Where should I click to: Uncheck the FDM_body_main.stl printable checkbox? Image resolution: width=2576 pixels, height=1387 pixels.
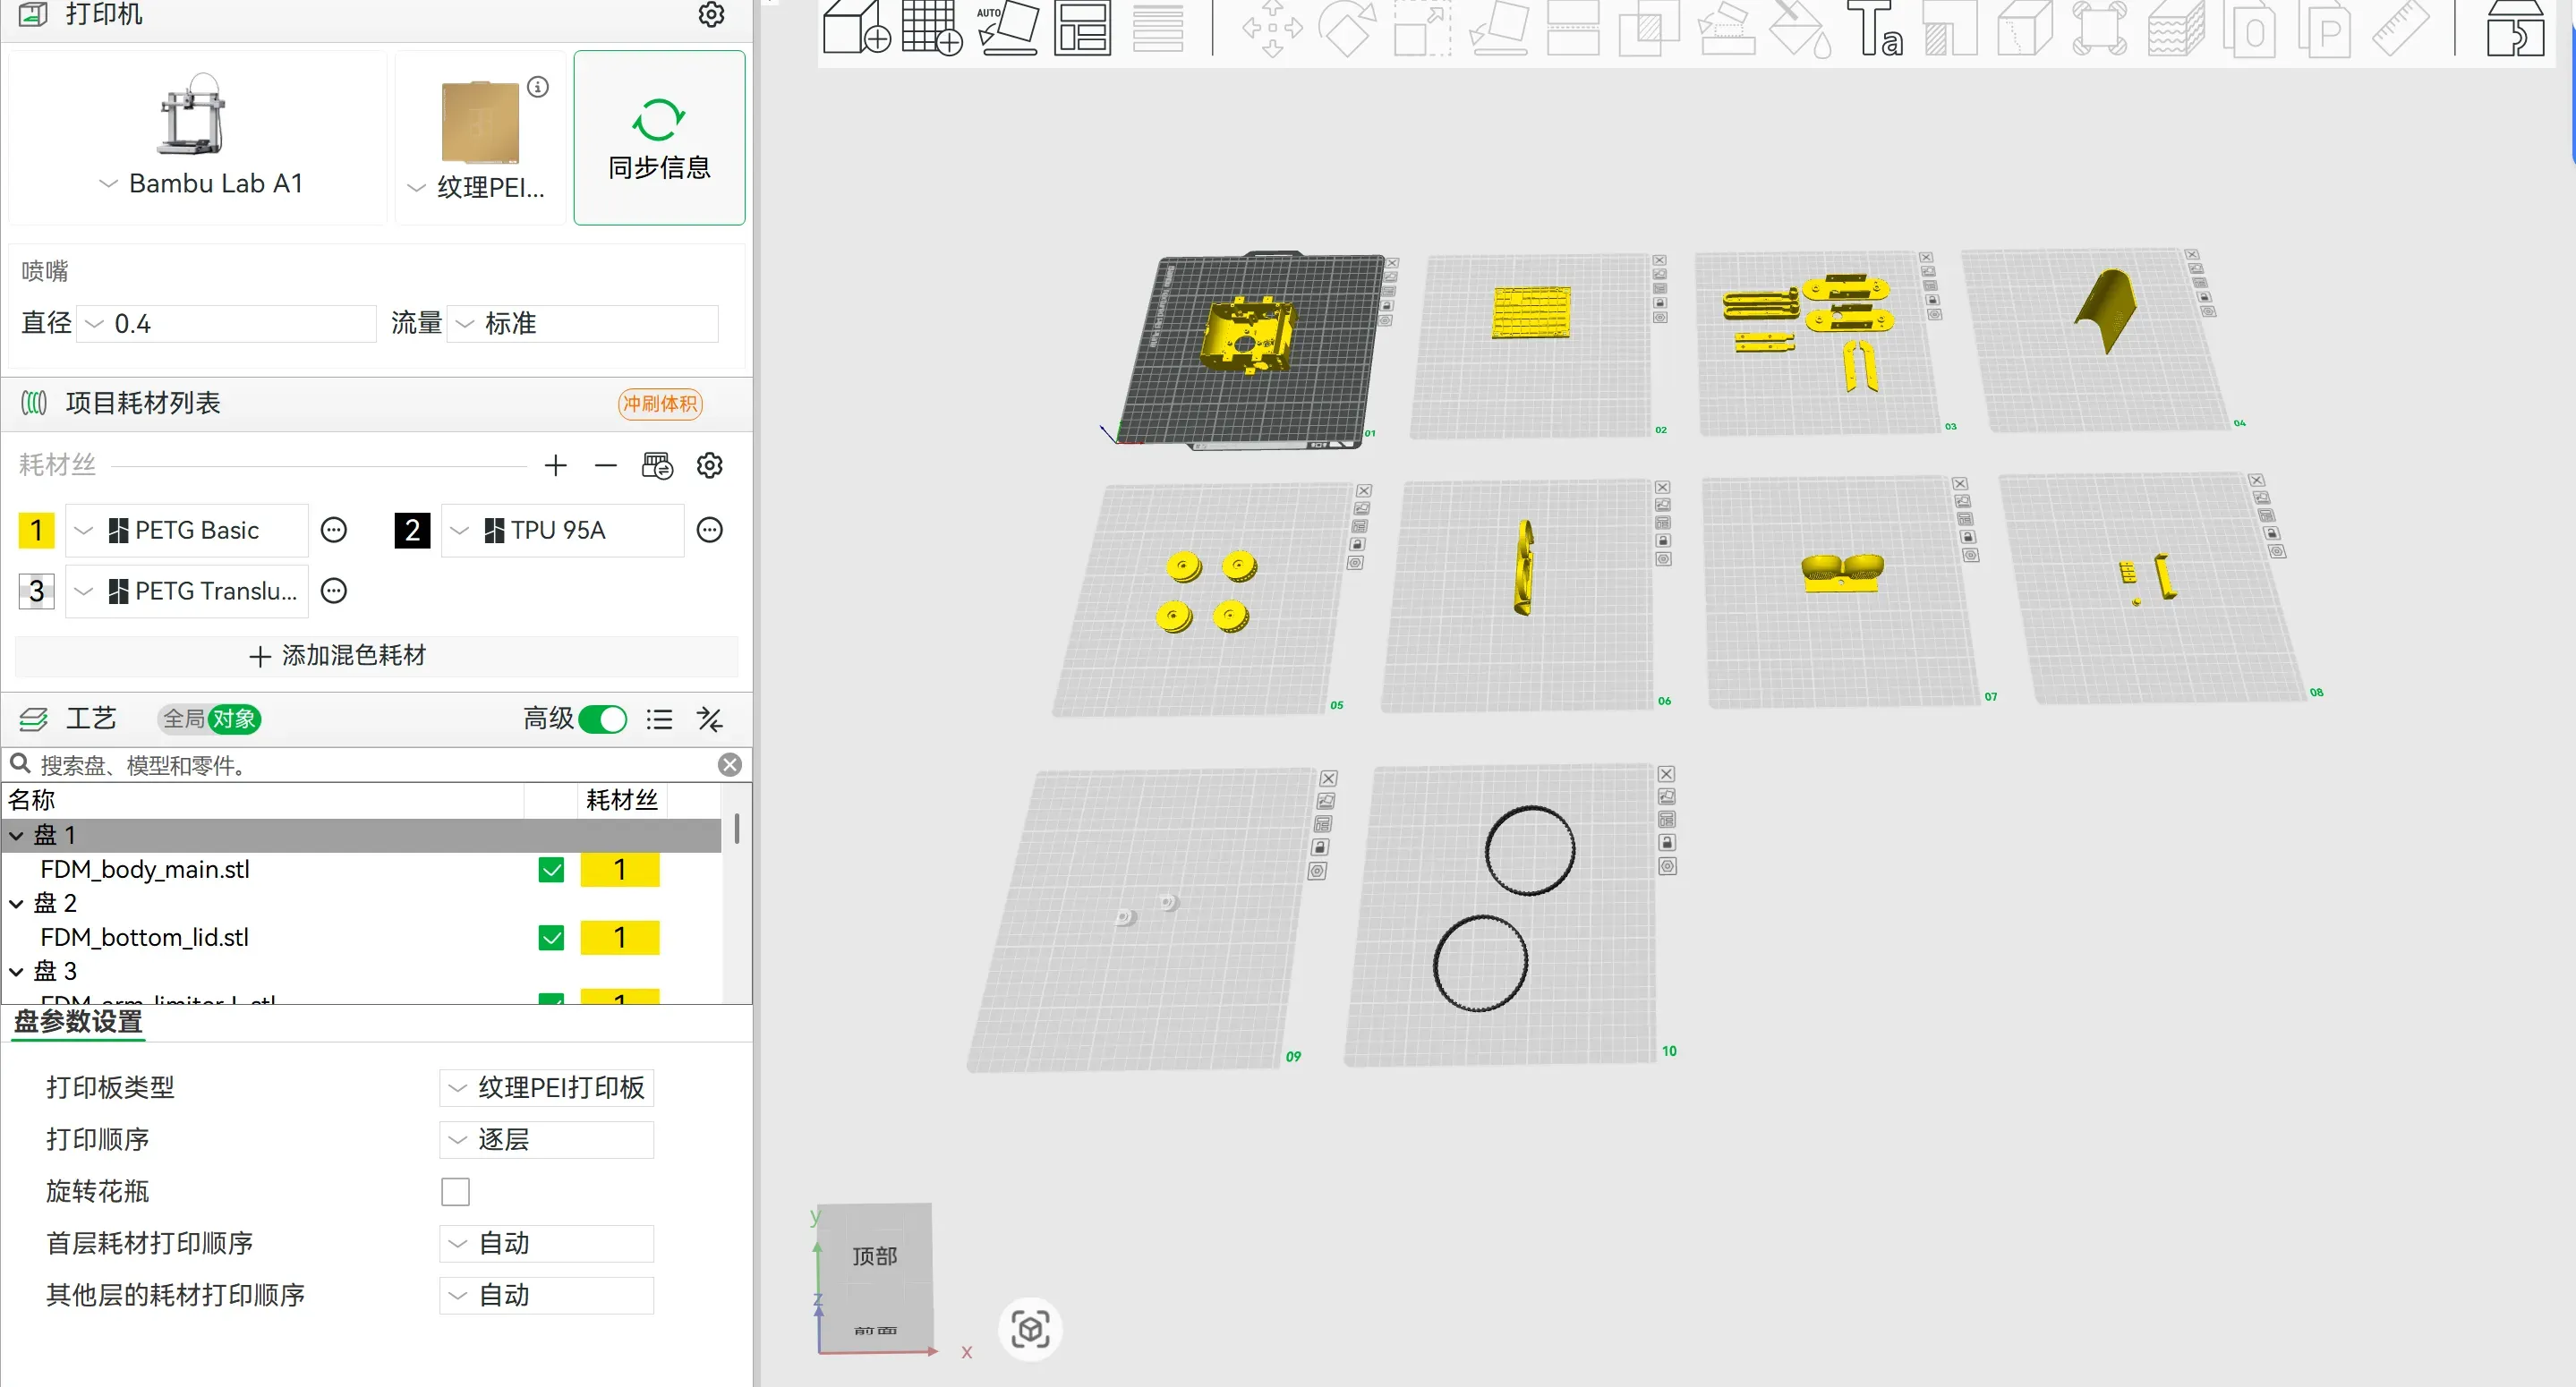[x=551, y=869]
